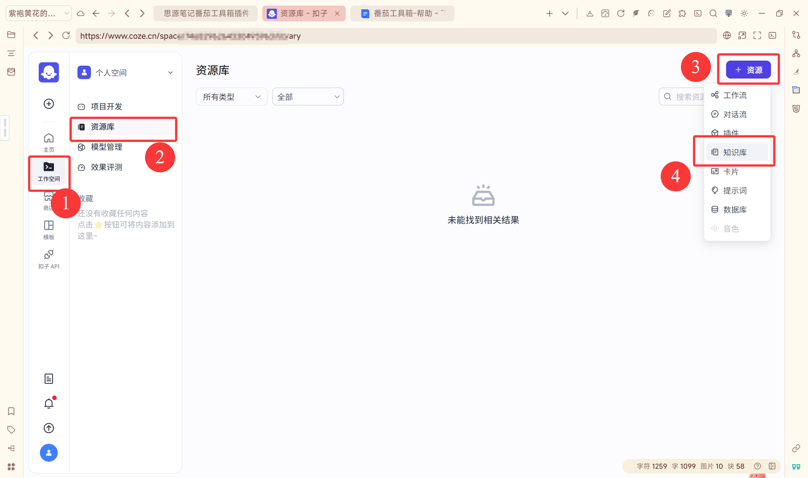Screen dimensions: 808x478
Task: Click the blue user avatar icon
Action: coord(49,453)
